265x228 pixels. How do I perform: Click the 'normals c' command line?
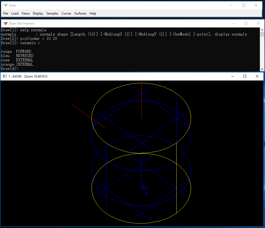point(20,43)
